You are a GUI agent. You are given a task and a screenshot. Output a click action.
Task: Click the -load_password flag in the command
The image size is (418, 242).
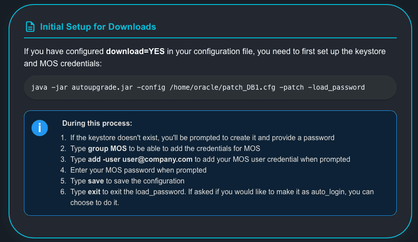click(x=336, y=87)
